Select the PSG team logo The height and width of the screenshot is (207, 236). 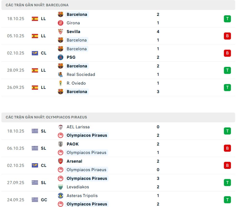pyautogui.click(x=60, y=57)
